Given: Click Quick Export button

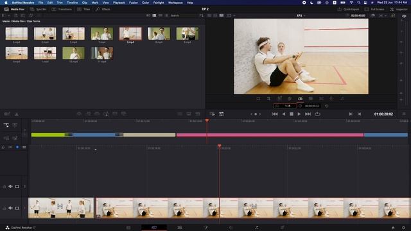Looking at the screenshot, I should point(348,9).
